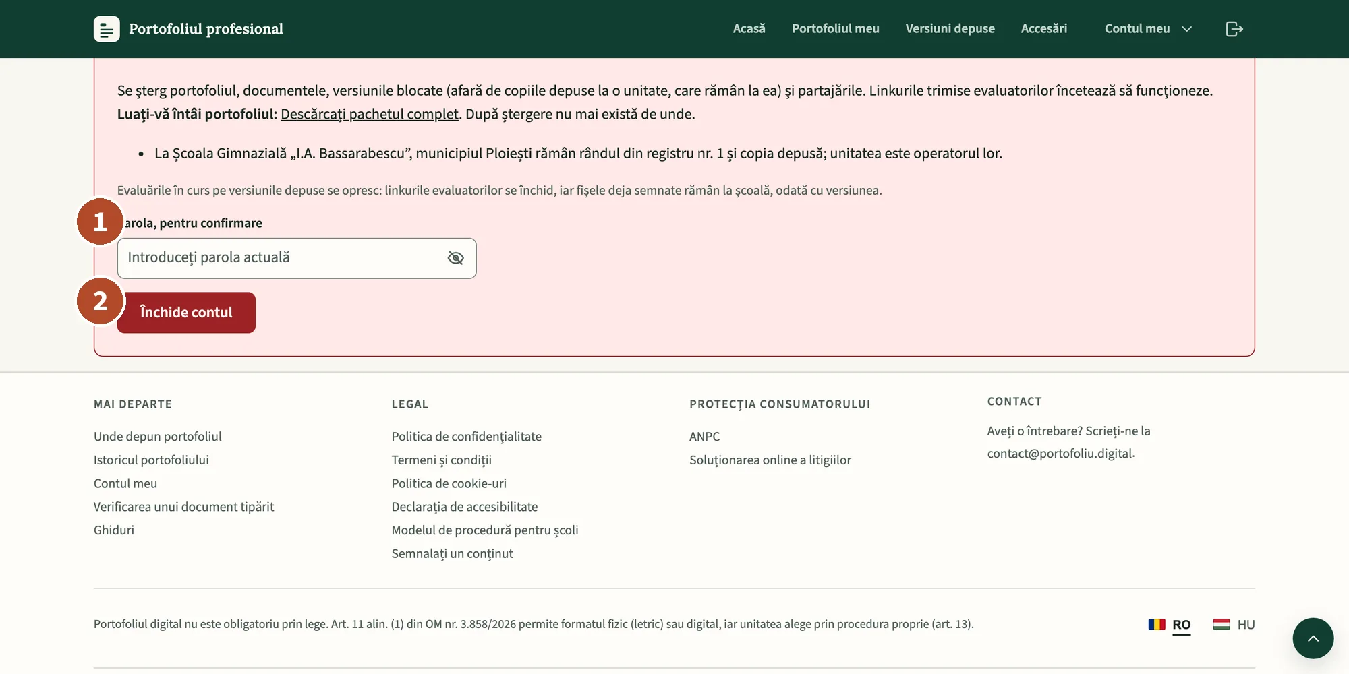Open the Ghiduri footer link
Image resolution: width=1349 pixels, height=674 pixels.
point(114,530)
